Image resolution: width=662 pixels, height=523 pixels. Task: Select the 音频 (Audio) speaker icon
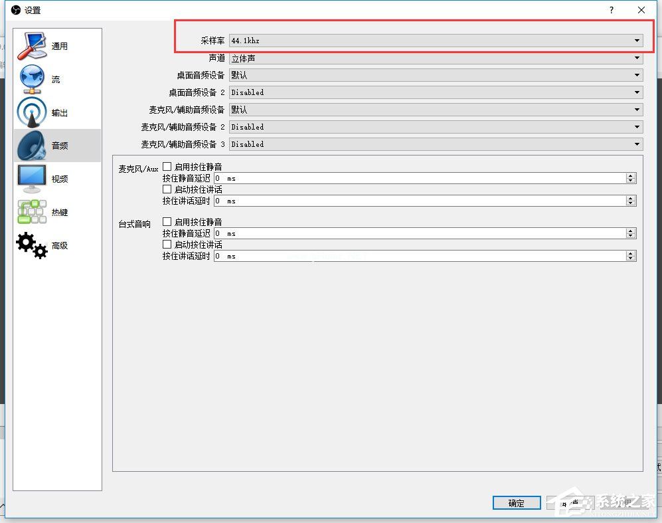click(32, 146)
